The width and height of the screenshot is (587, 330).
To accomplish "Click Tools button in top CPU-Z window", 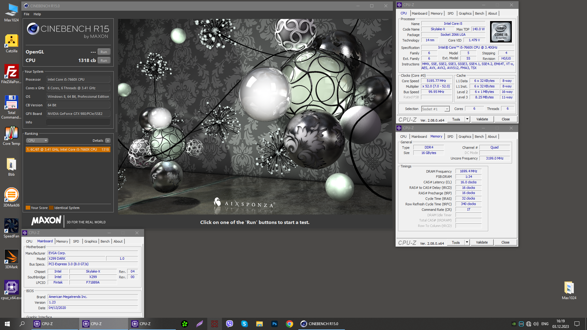I will tap(456, 119).
